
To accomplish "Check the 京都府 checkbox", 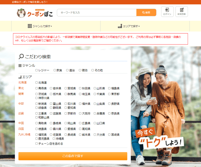I will click(66, 114).
